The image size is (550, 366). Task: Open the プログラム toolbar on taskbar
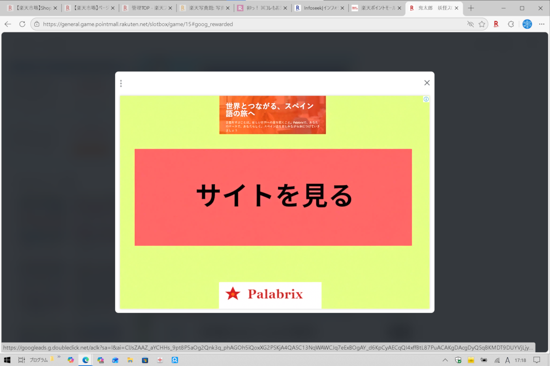pyautogui.click(x=38, y=360)
